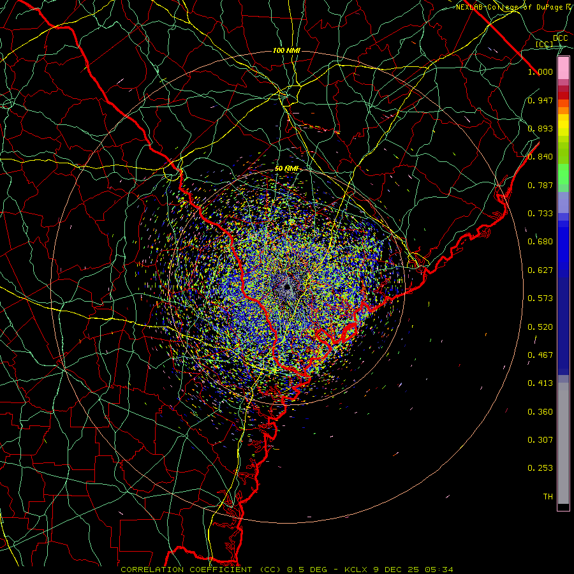Select the 0.680 legend value

tap(540, 242)
